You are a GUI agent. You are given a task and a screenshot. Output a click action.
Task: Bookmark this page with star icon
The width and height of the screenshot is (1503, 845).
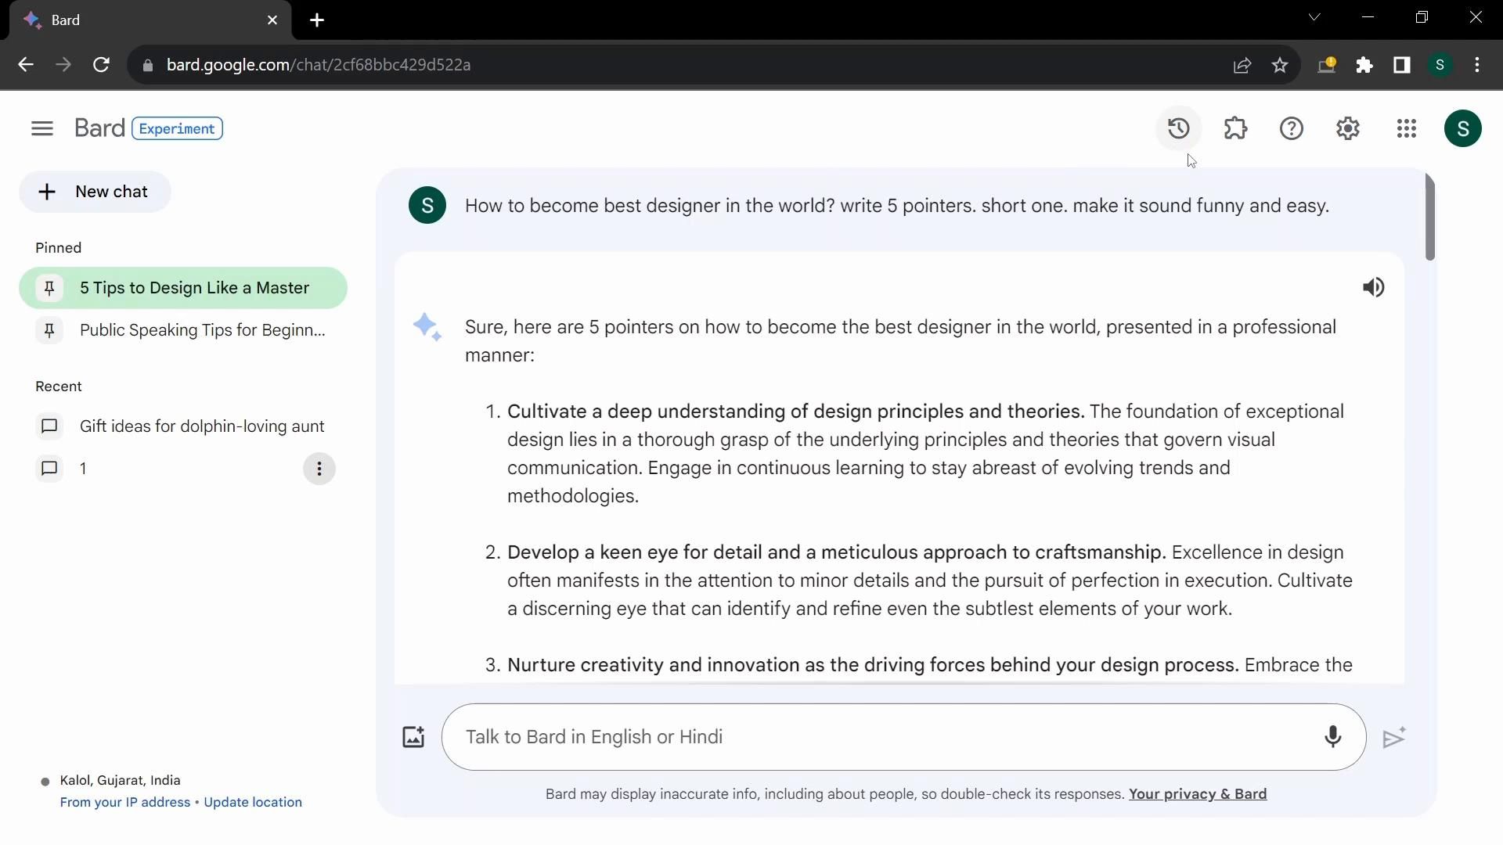click(1280, 65)
